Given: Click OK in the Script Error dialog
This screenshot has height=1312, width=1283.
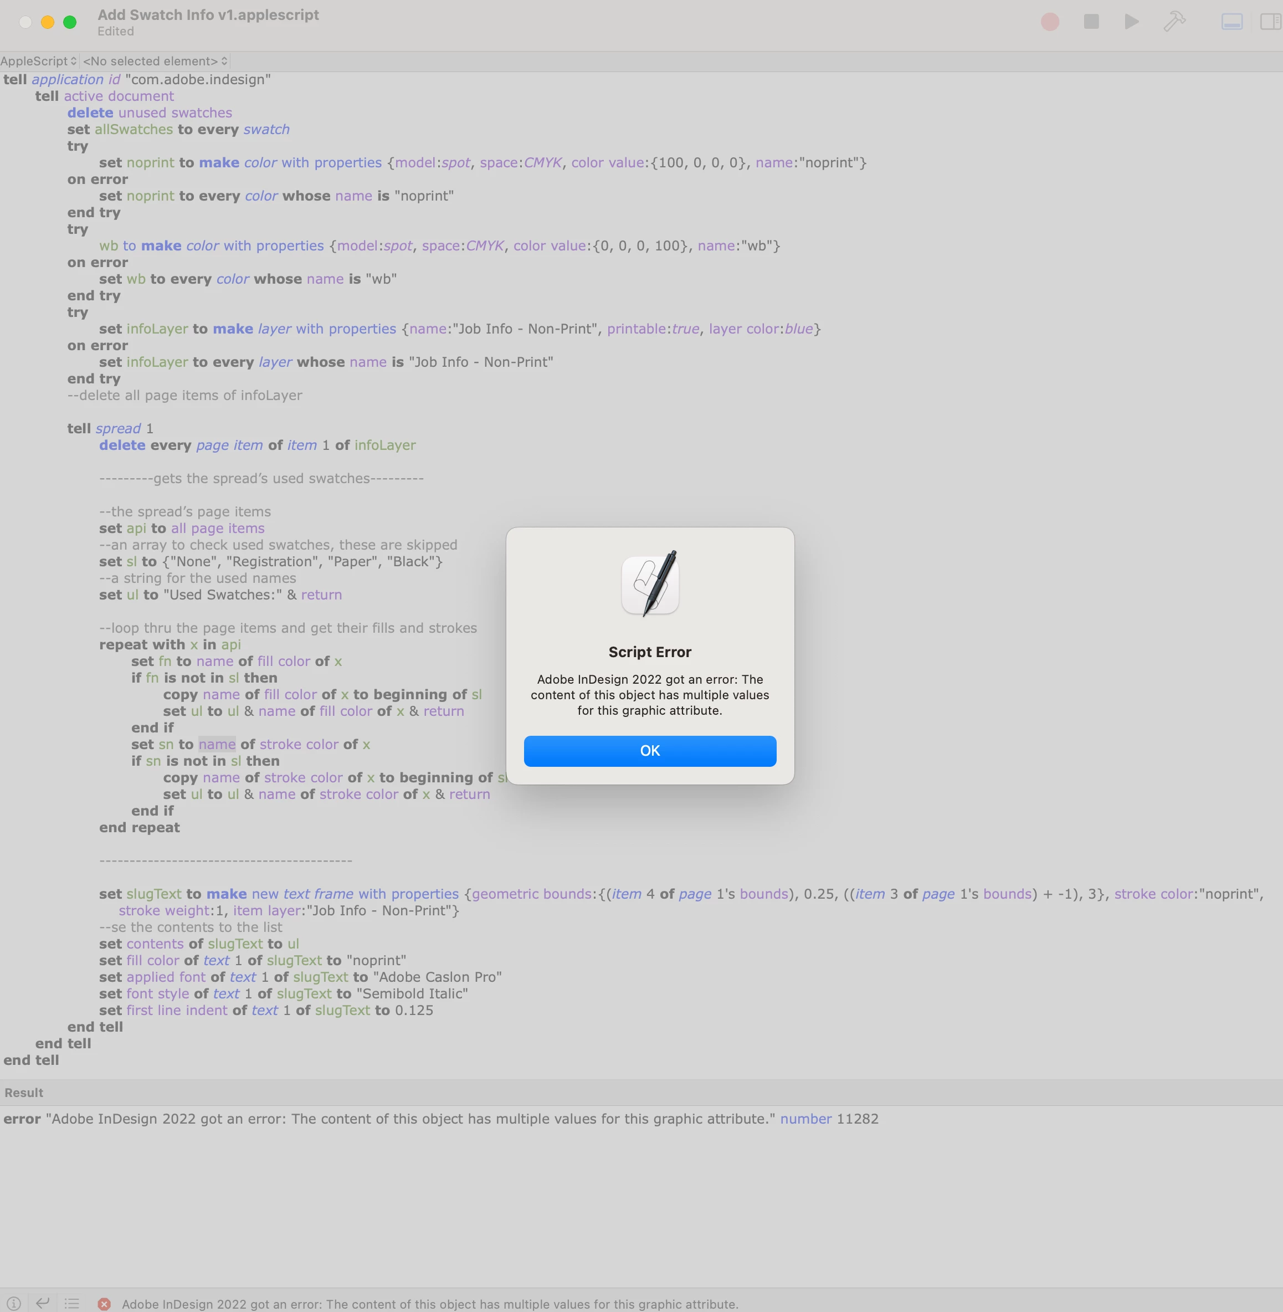Looking at the screenshot, I should pos(650,751).
